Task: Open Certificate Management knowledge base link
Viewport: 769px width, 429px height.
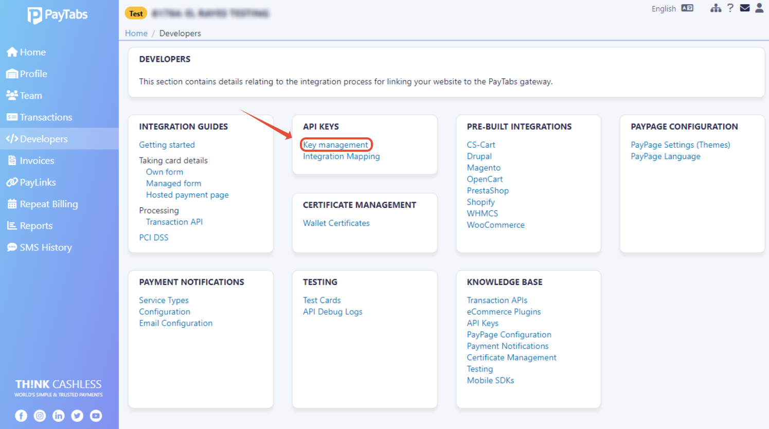Action: click(512, 357)
